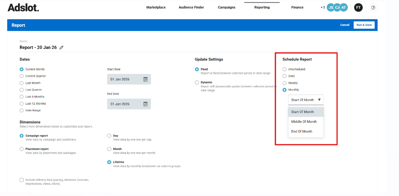Go to the Audience Finder tab
The height and width of the screenshot is (196, 399).
point(191,7)
